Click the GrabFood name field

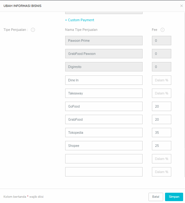pos(104,119)
